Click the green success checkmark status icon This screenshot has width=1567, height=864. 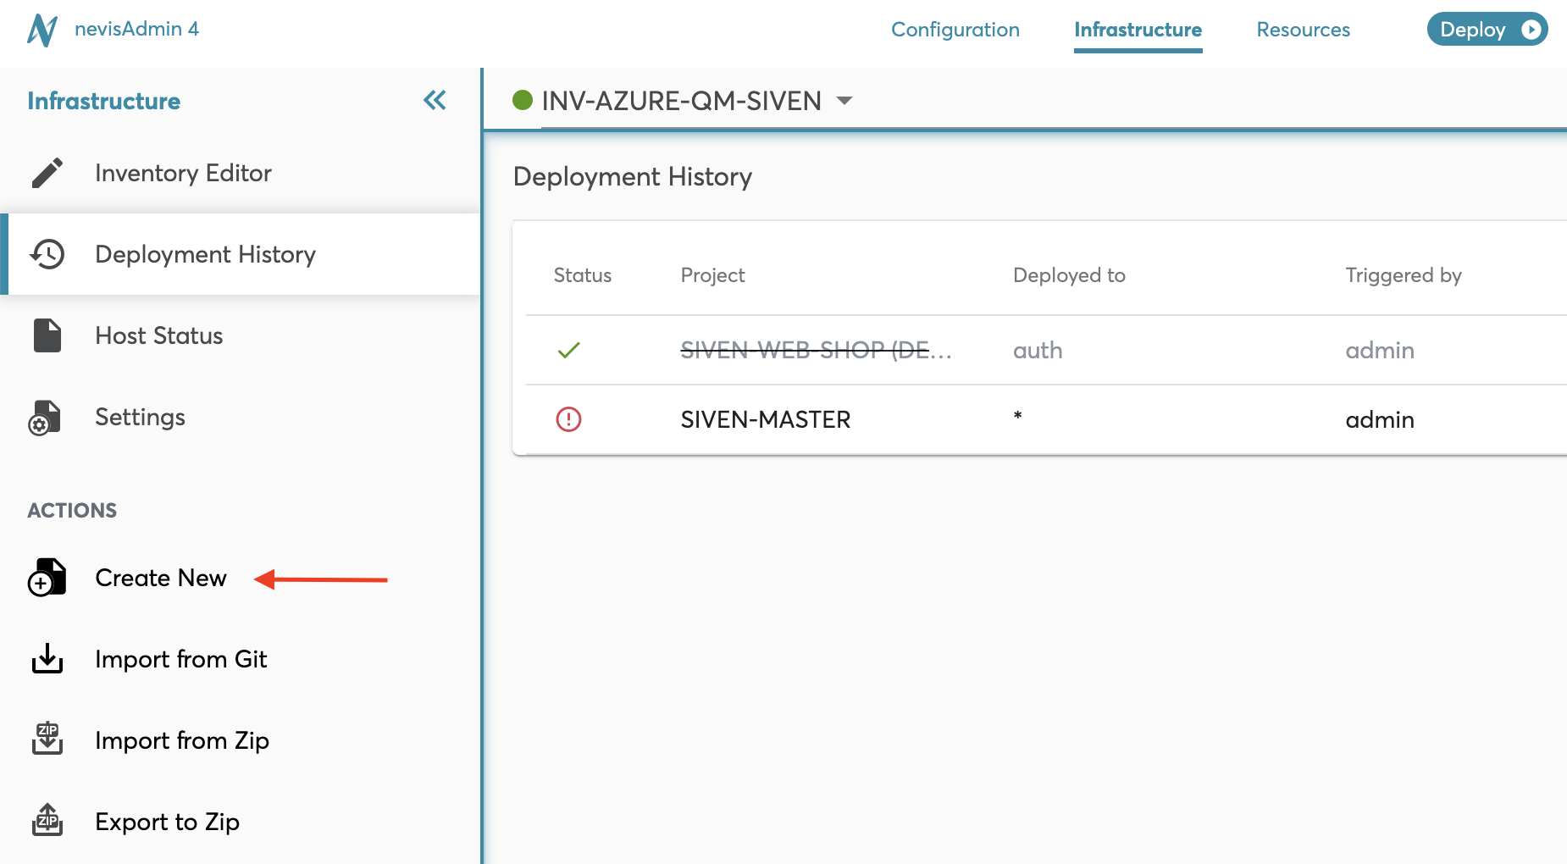(x=568, y=350)
